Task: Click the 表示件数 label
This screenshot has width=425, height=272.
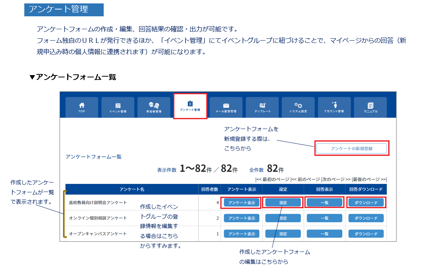Action: click(167, 170)
